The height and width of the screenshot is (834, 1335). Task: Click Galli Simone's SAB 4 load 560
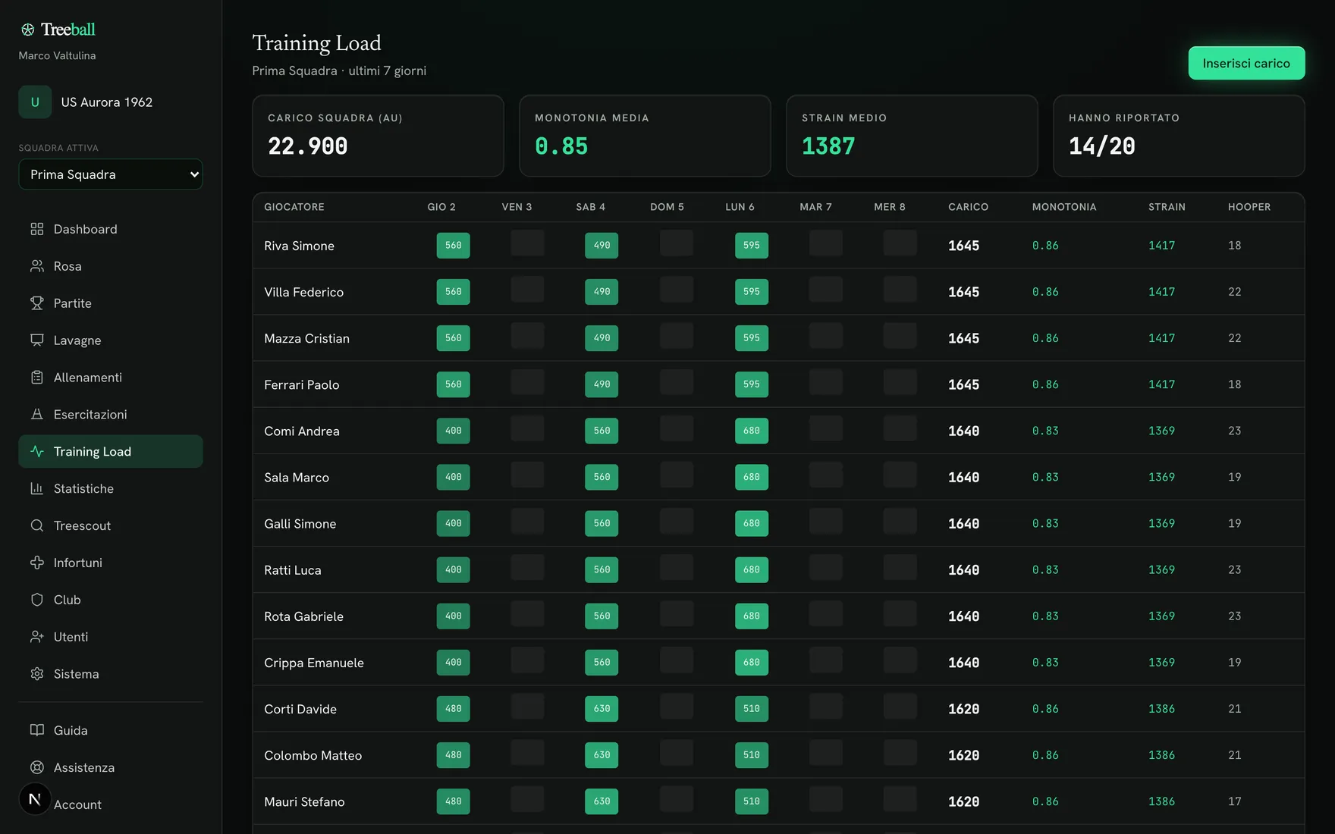602,523
